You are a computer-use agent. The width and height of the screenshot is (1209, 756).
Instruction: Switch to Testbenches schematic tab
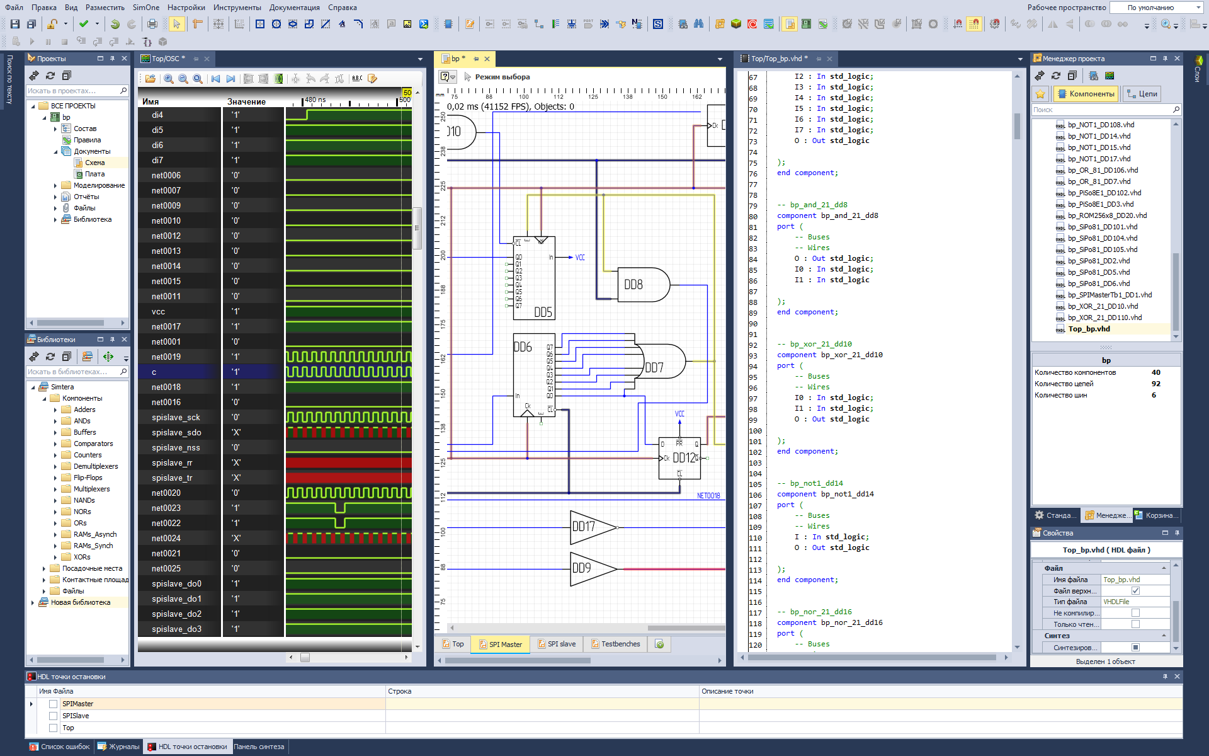(615, 644)
